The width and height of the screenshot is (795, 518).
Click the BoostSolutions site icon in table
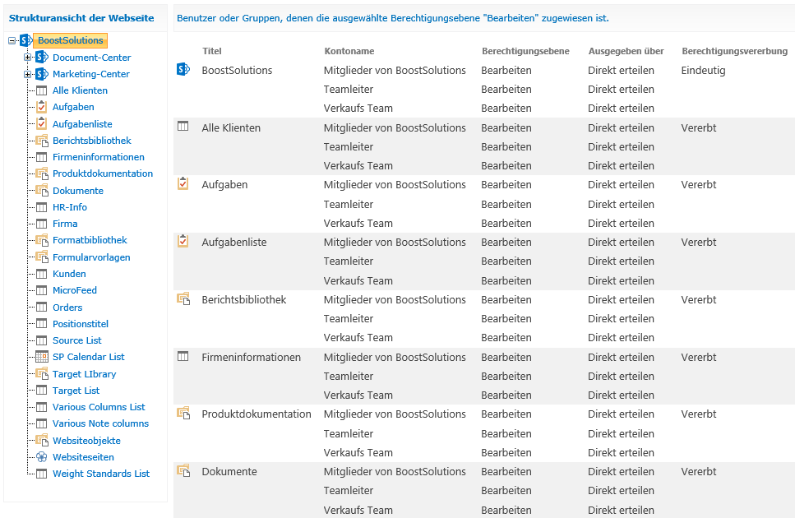point(183,69)
